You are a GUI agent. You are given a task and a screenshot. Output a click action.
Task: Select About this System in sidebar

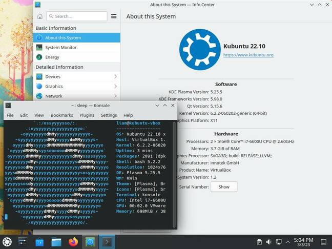77,38
